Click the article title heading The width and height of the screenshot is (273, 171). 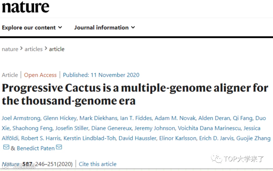point(135,95)
